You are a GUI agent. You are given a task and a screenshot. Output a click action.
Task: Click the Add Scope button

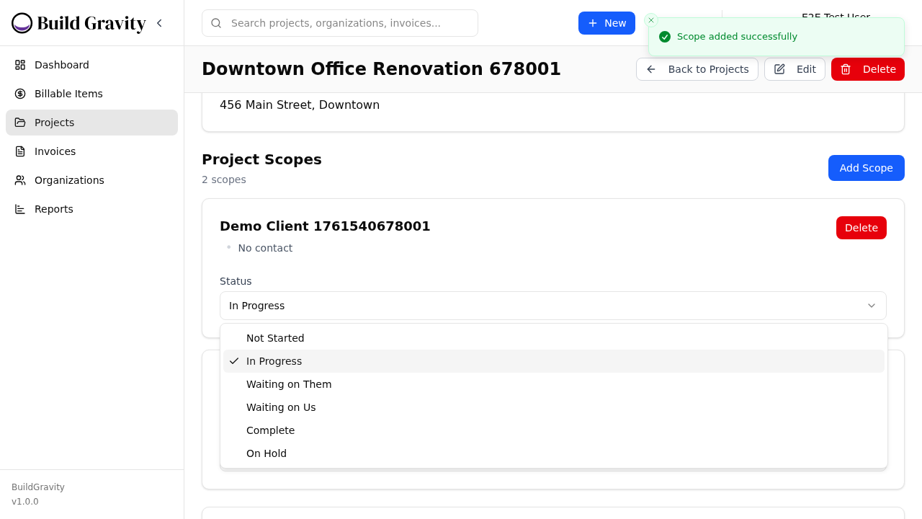coord(866,168)
